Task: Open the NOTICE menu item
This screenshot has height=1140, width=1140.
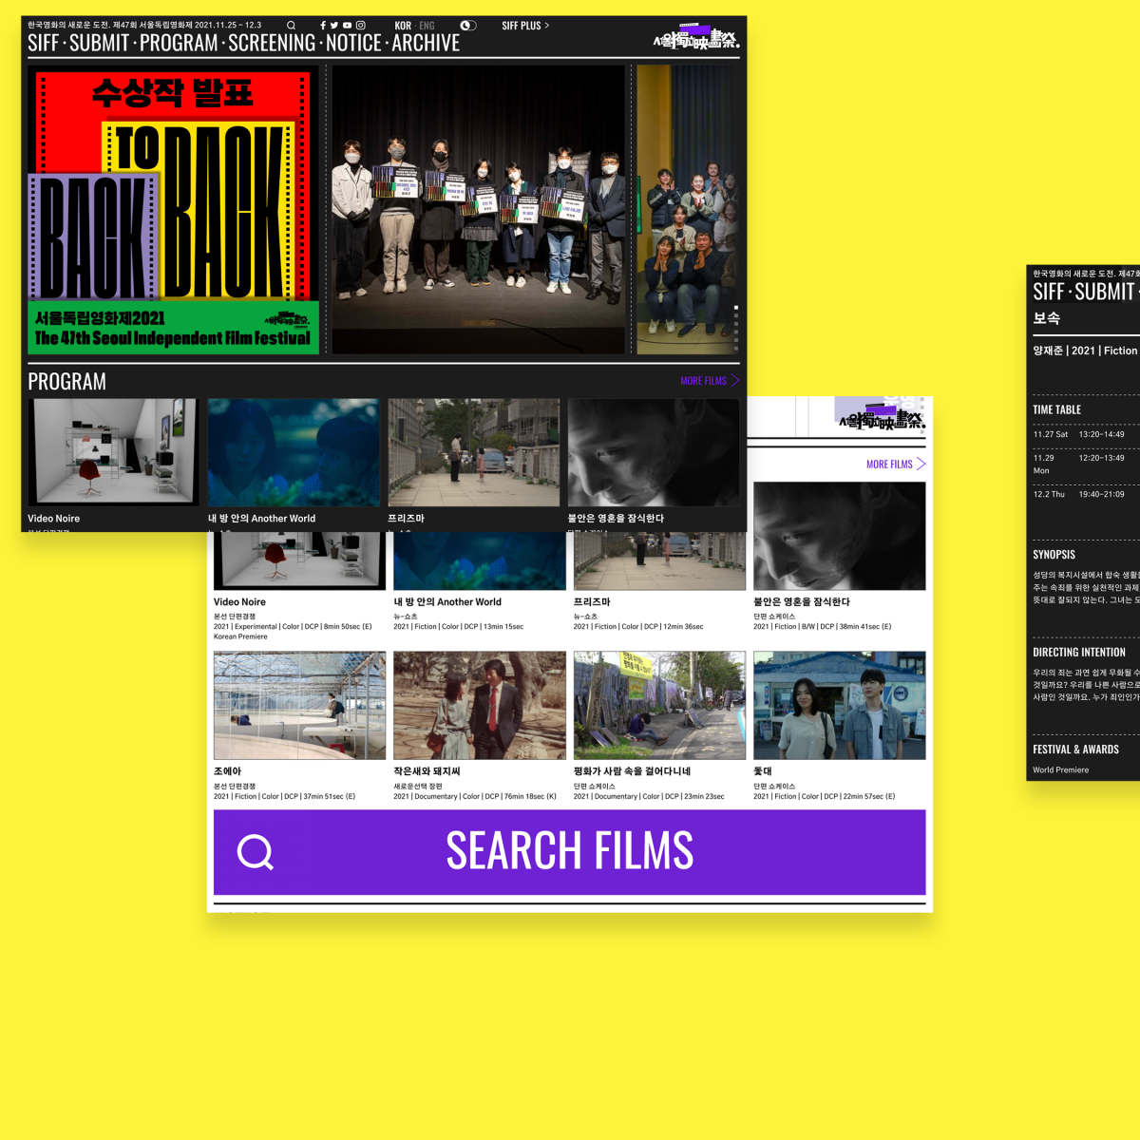Action: click(x=353, y=43)
